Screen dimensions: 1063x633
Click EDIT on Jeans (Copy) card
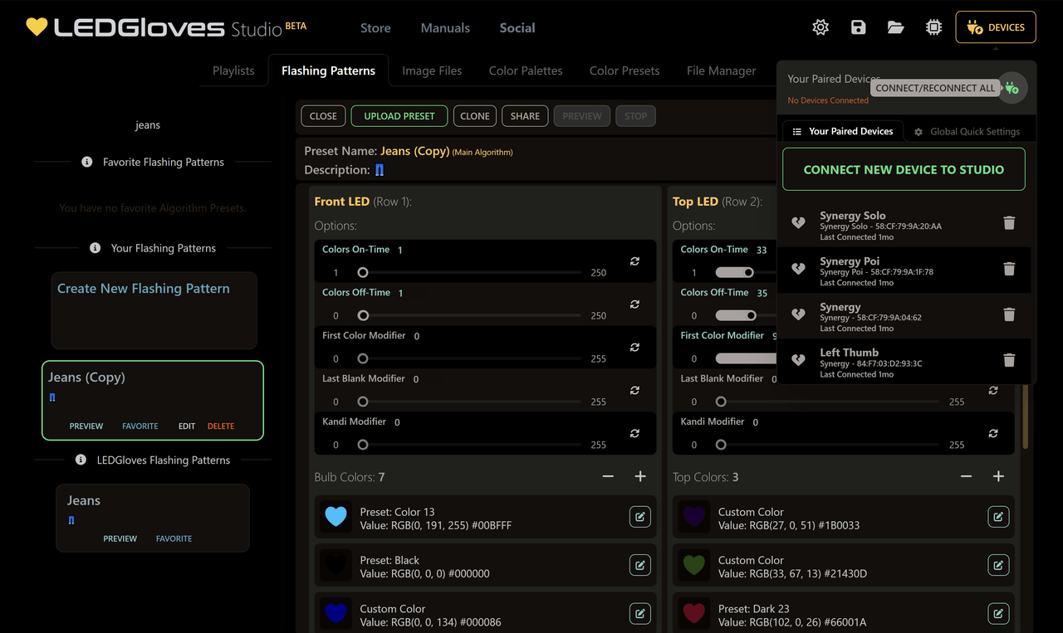click(187, 426)
